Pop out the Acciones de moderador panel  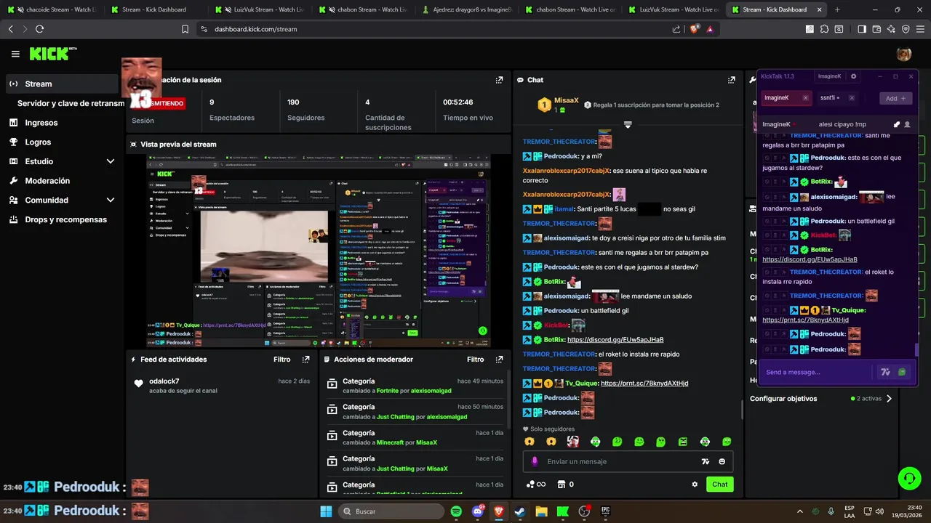tap(499, 360)
